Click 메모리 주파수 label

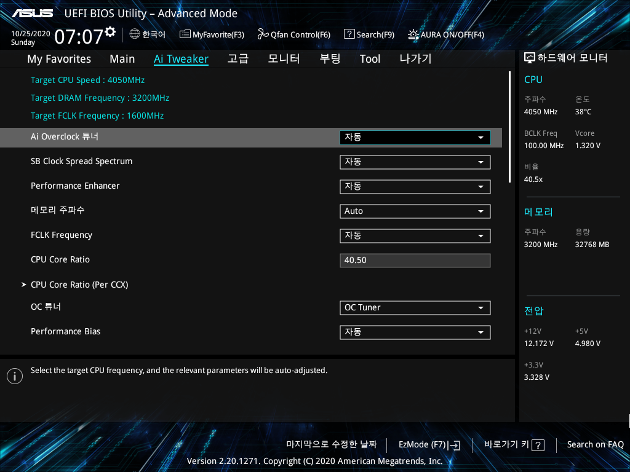[57, 210]
